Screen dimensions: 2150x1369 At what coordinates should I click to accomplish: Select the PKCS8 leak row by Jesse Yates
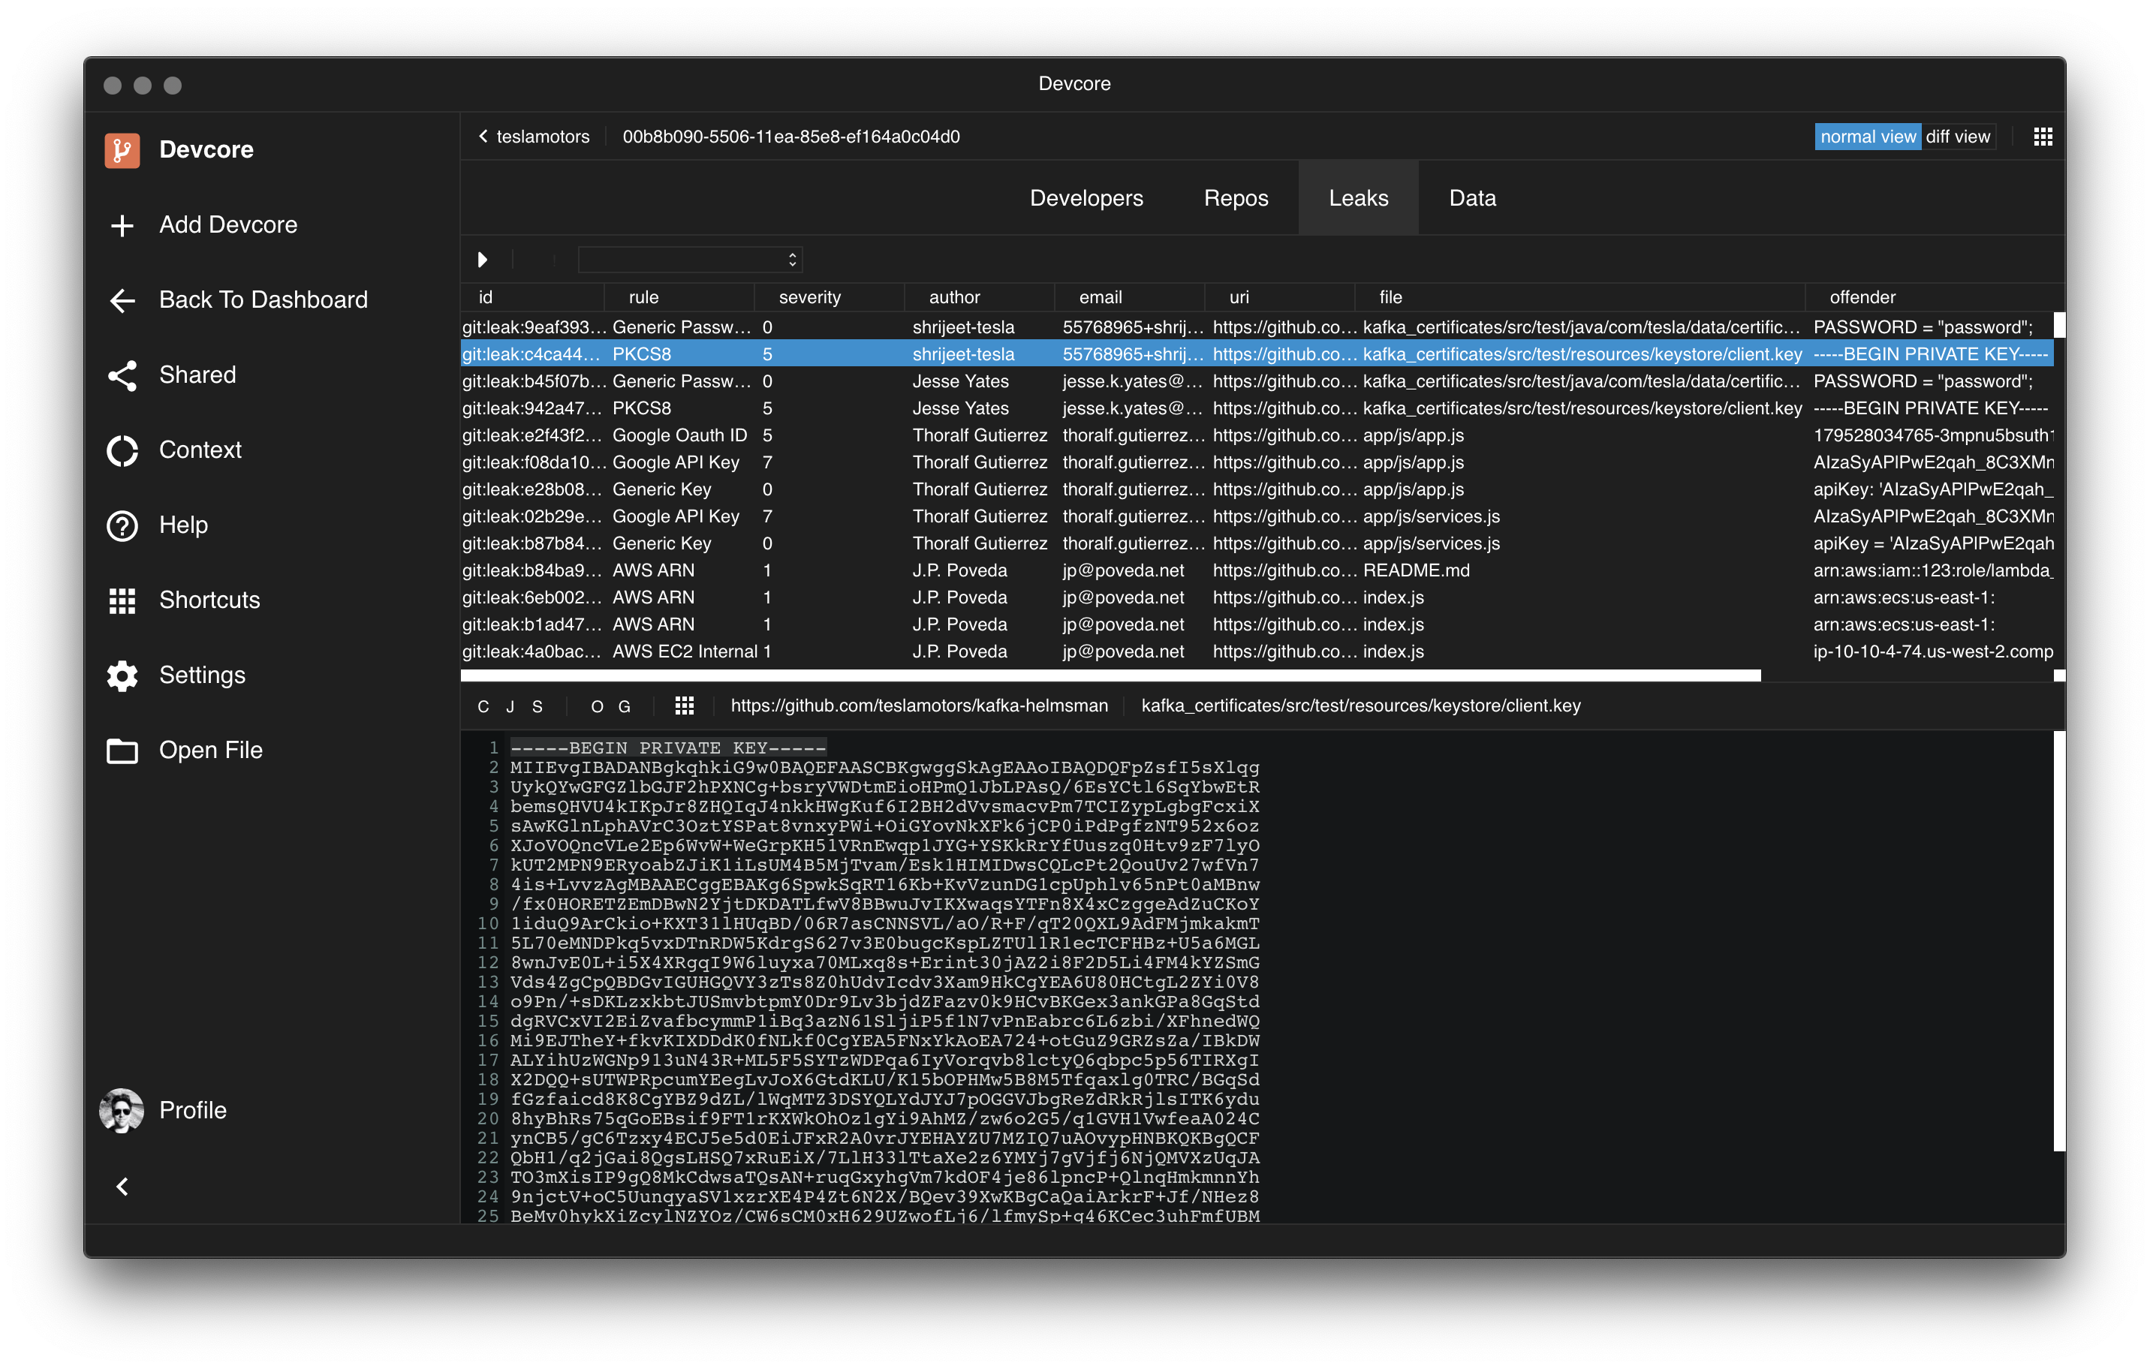(x=893, y=408)
